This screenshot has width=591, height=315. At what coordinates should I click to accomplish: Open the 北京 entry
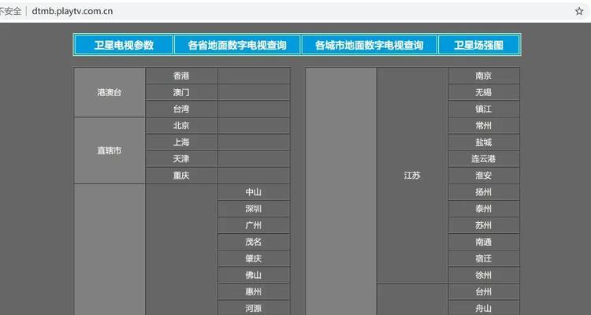[181, 125]
